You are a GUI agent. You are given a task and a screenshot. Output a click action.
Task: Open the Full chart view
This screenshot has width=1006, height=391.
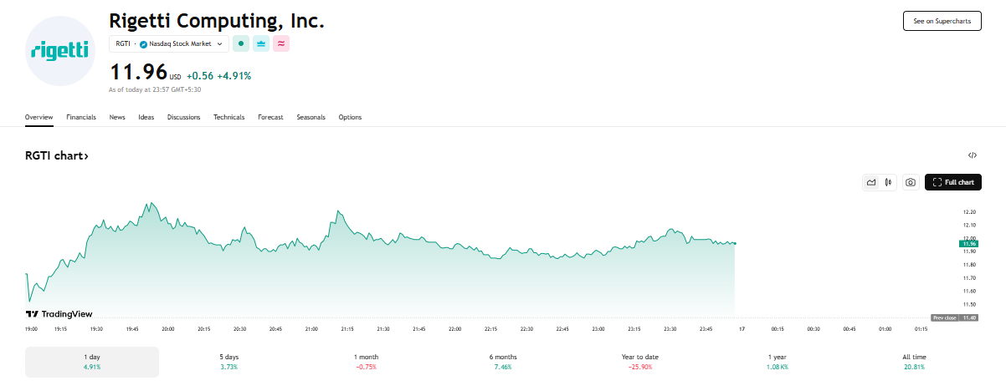tap(953, 182)
